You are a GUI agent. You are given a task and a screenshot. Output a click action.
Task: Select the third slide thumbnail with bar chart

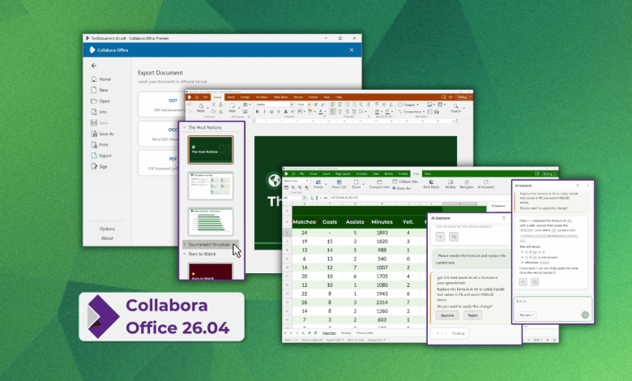pos(211,222)
